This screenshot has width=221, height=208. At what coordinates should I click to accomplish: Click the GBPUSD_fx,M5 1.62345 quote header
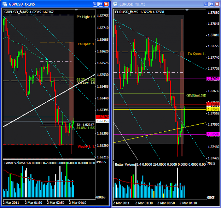click(x=29, y=12)
